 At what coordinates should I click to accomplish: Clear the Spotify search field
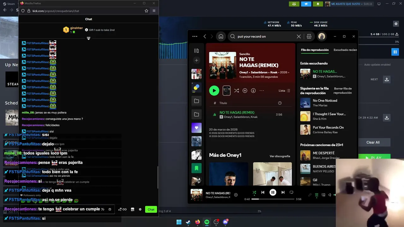(299, 36)
